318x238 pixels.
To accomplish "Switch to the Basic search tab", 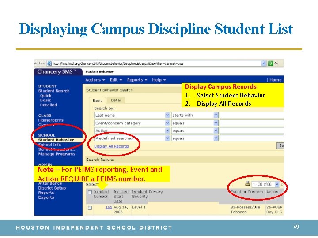I will [x=98, y=100].
